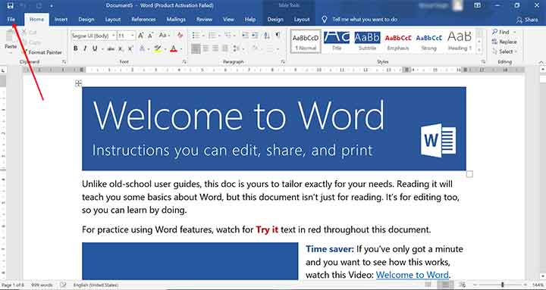
Task: Apply red font color using the A icon
Action: 174,48
